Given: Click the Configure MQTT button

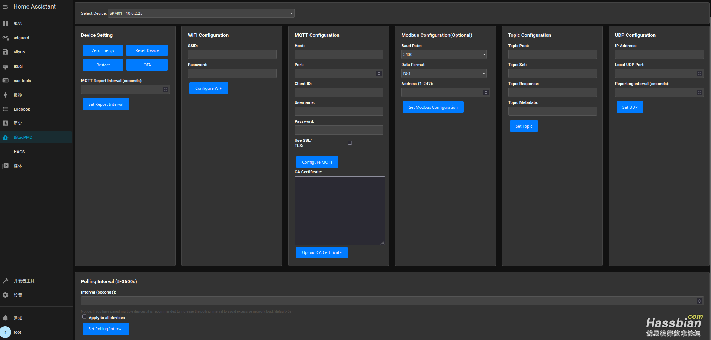Looking at the screenshot, I should (317, 162).
